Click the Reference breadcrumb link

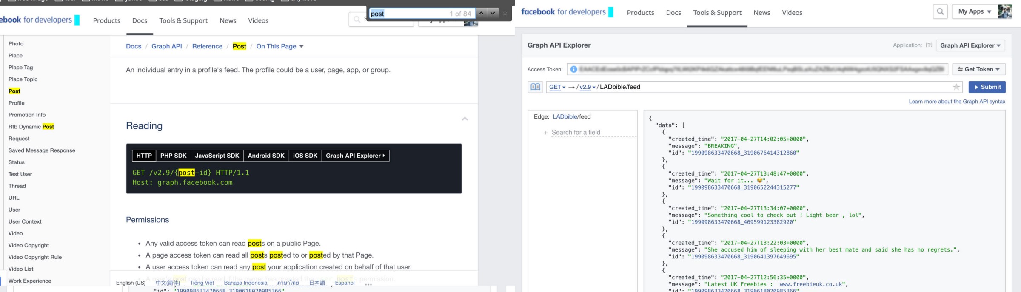pyautogui.click(x=207, y=46)
